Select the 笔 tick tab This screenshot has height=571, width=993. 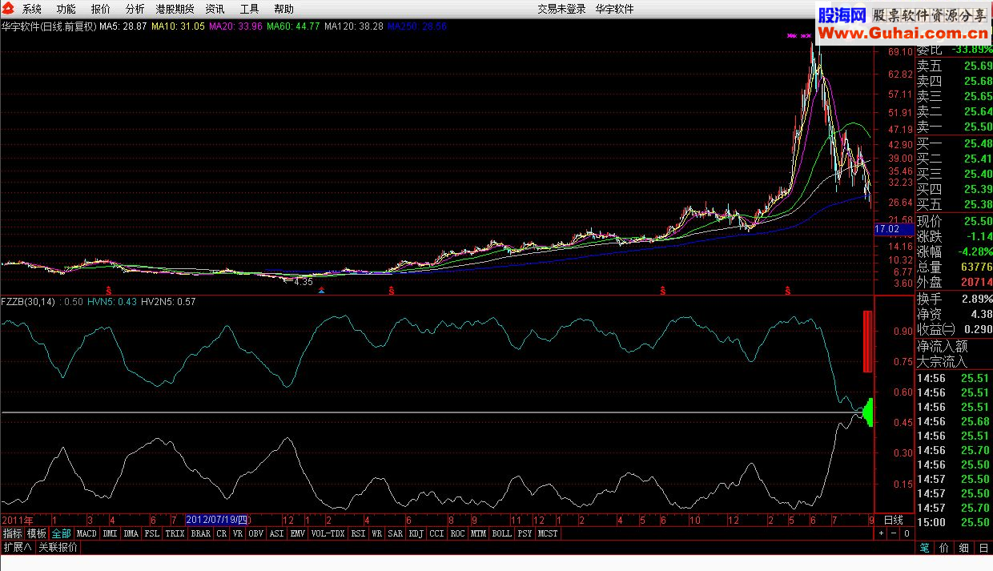click(x=924, y=549)
